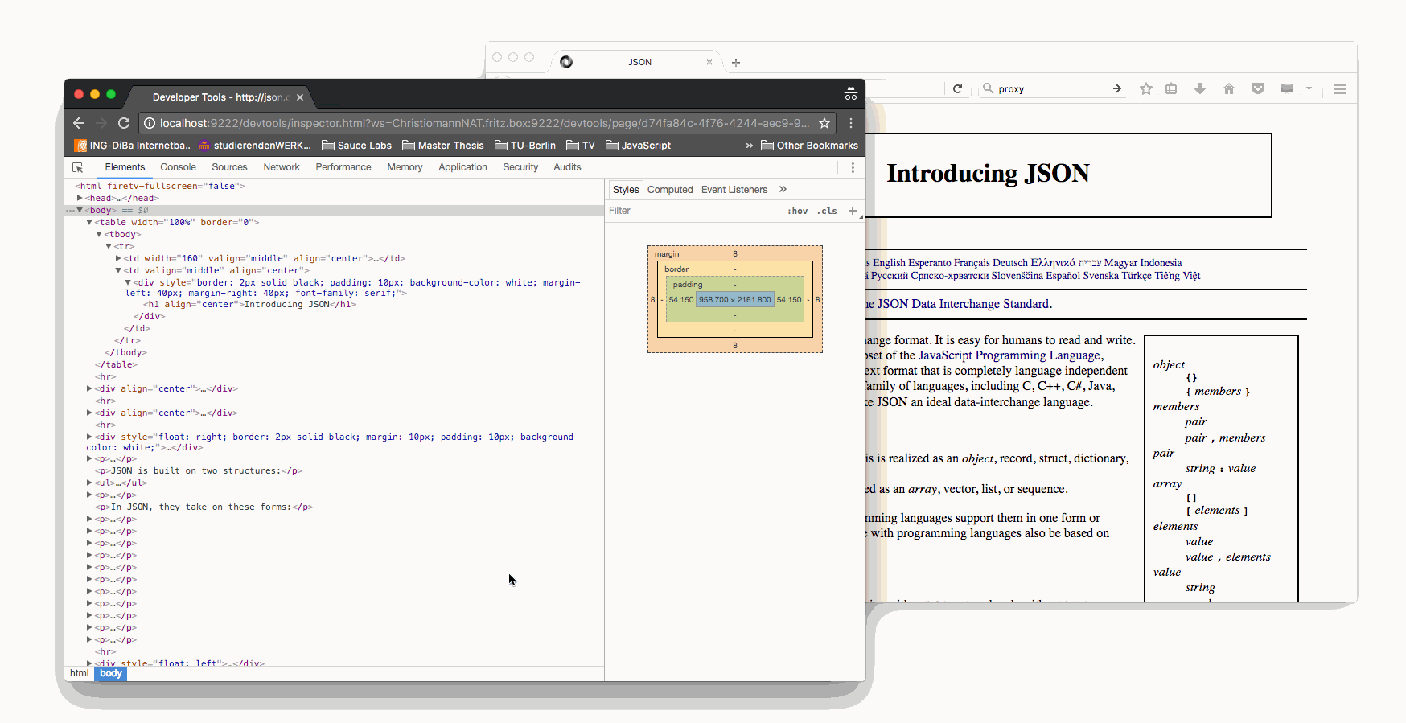Select the Elements tab

[125, 167]
